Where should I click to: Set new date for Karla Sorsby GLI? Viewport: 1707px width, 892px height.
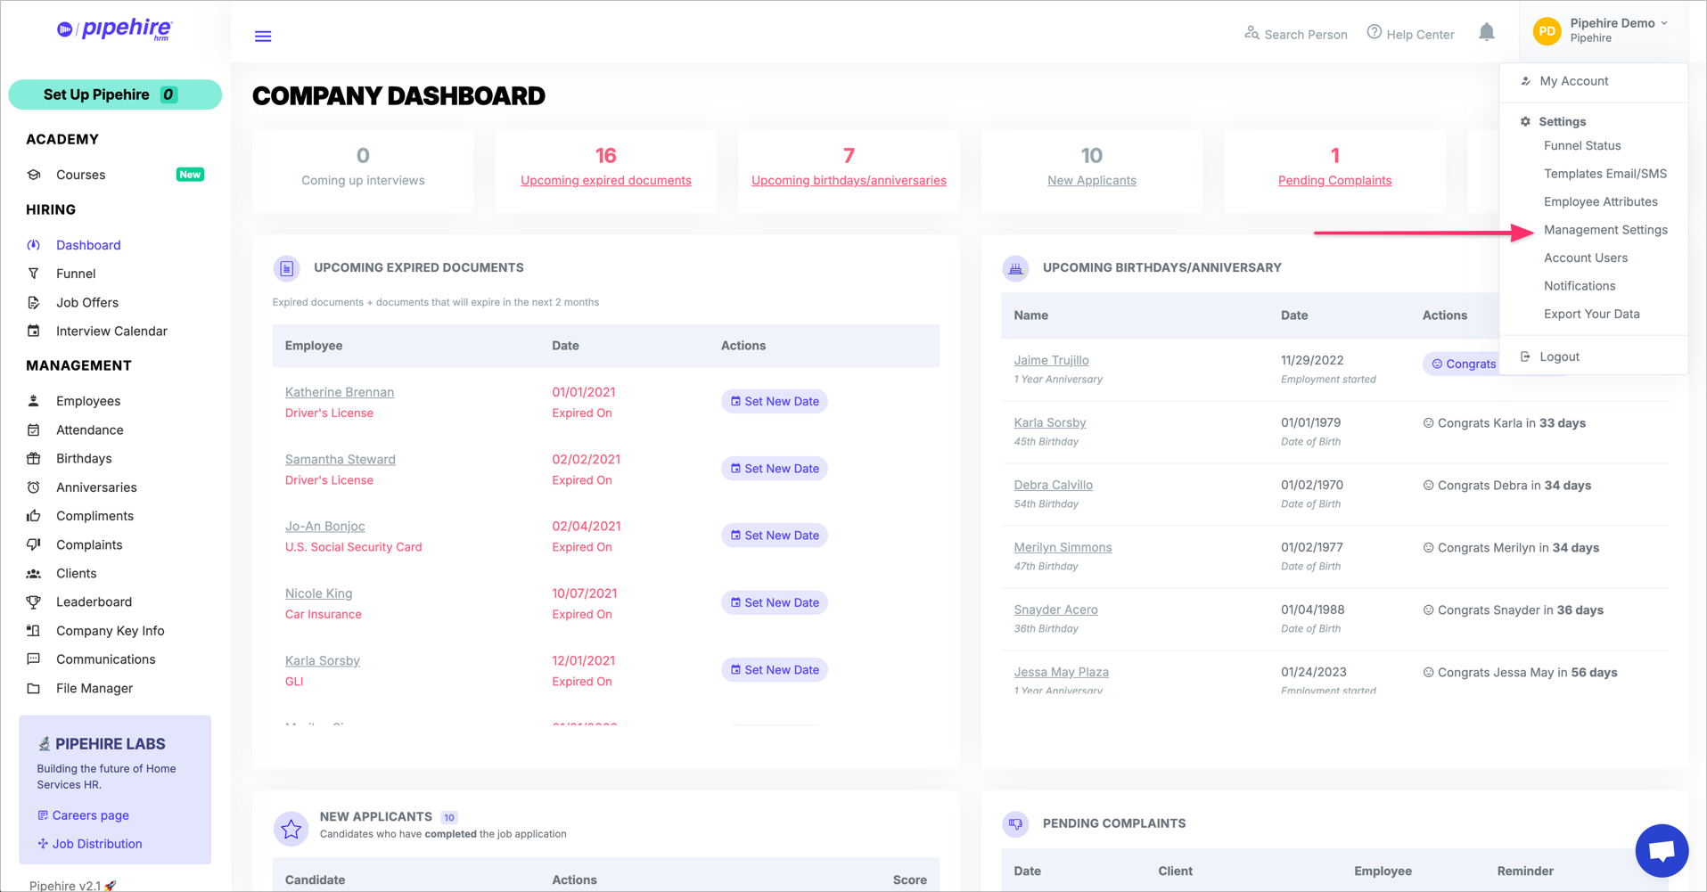[774, 670]
